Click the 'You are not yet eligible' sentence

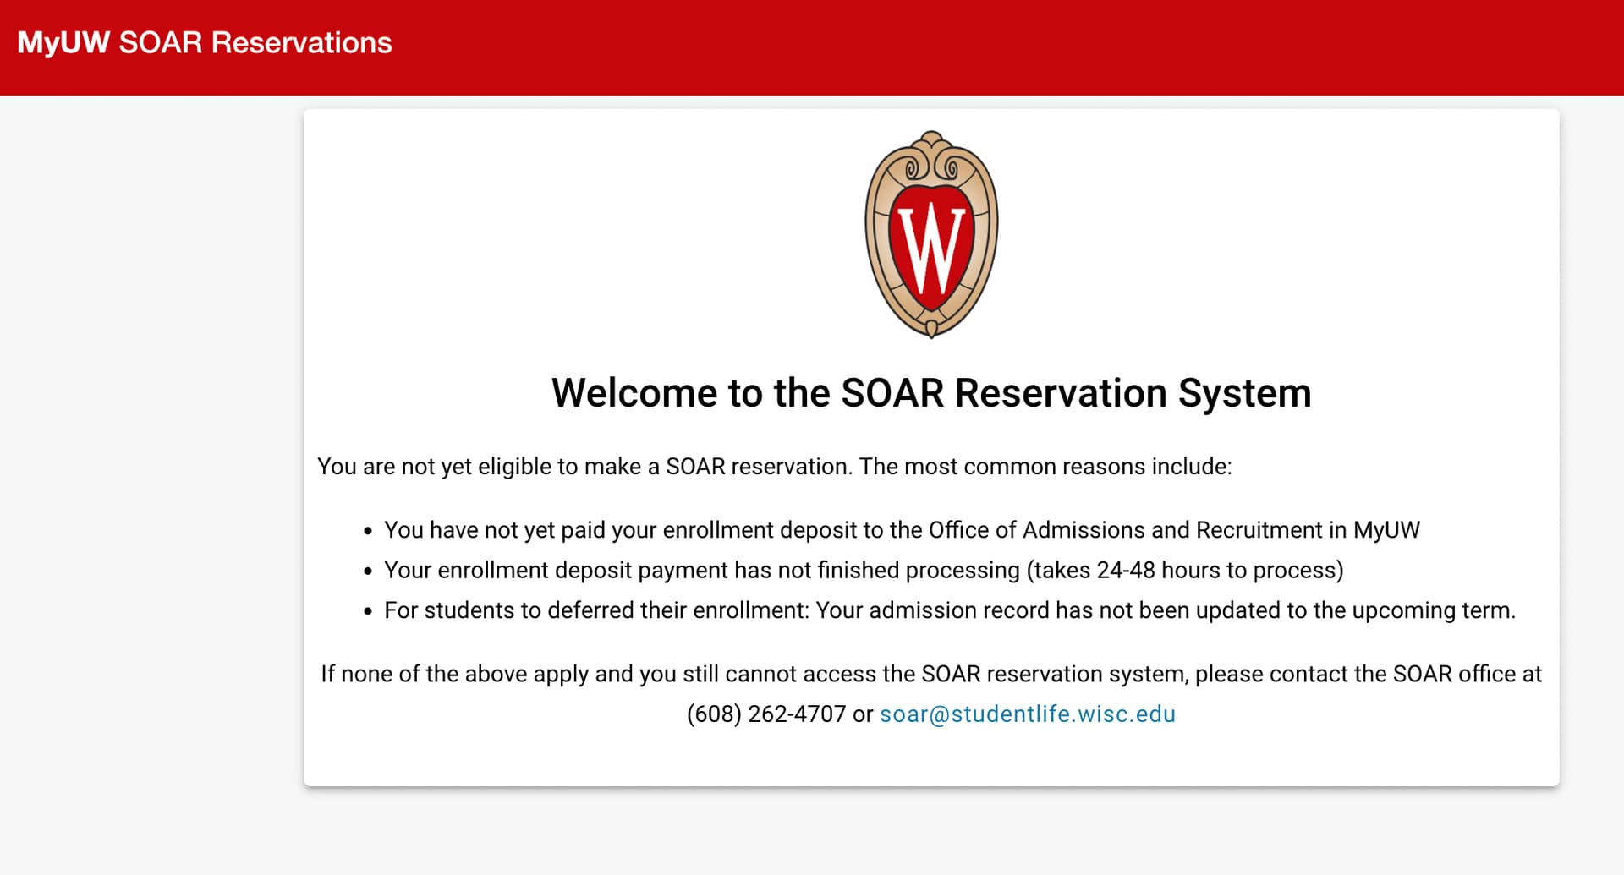coord(775,467)
